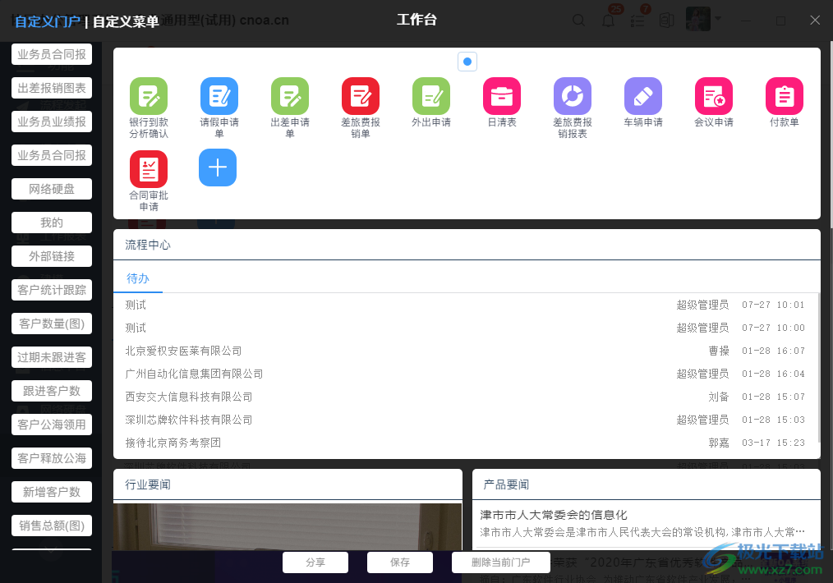Open the 深圳芯牌软件科技有限公司 task row
The height and width of the screenshot is (583, 833).
click(465, 420)
